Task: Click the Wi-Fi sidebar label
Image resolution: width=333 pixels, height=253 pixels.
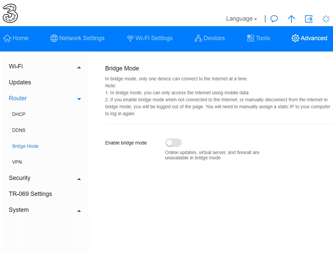Action: [x=16, y=66]
